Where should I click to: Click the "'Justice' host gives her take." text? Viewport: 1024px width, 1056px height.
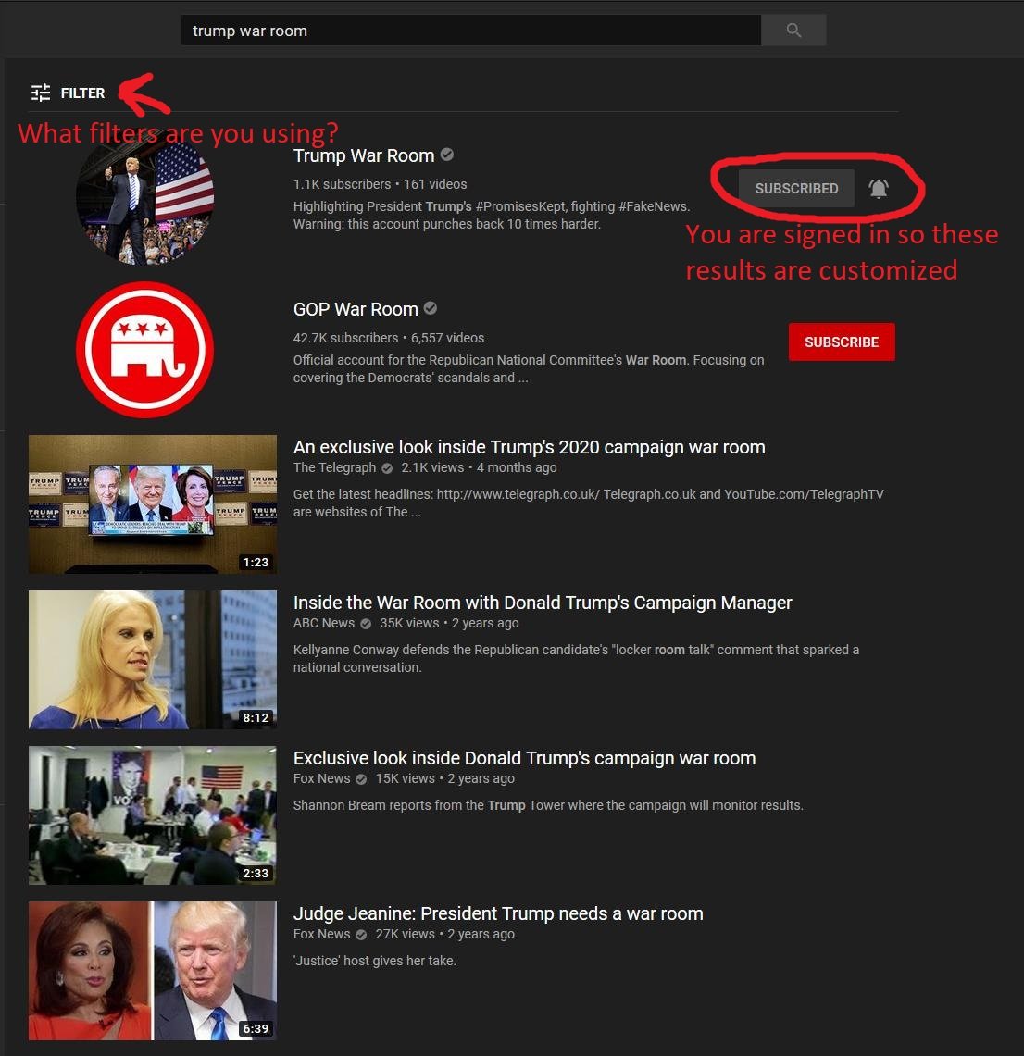tap(375, 961)
